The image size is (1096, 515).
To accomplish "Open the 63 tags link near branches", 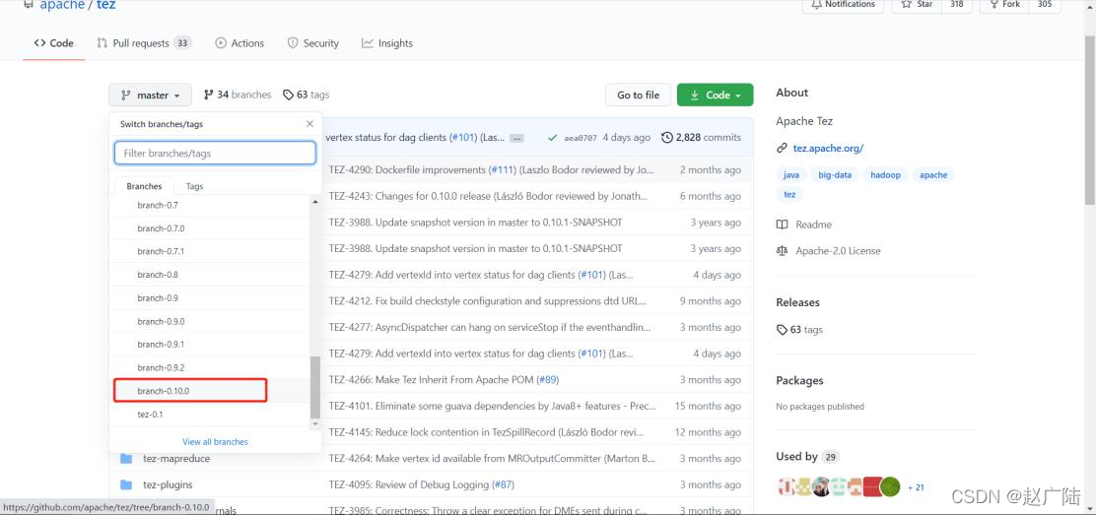I will tap(307, 95).
